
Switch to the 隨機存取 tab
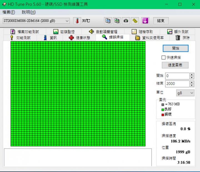[x=142, y=31]
